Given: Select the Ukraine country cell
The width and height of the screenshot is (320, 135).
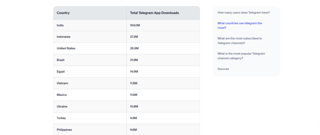Looking at the screenshot, I should point(90,106).
